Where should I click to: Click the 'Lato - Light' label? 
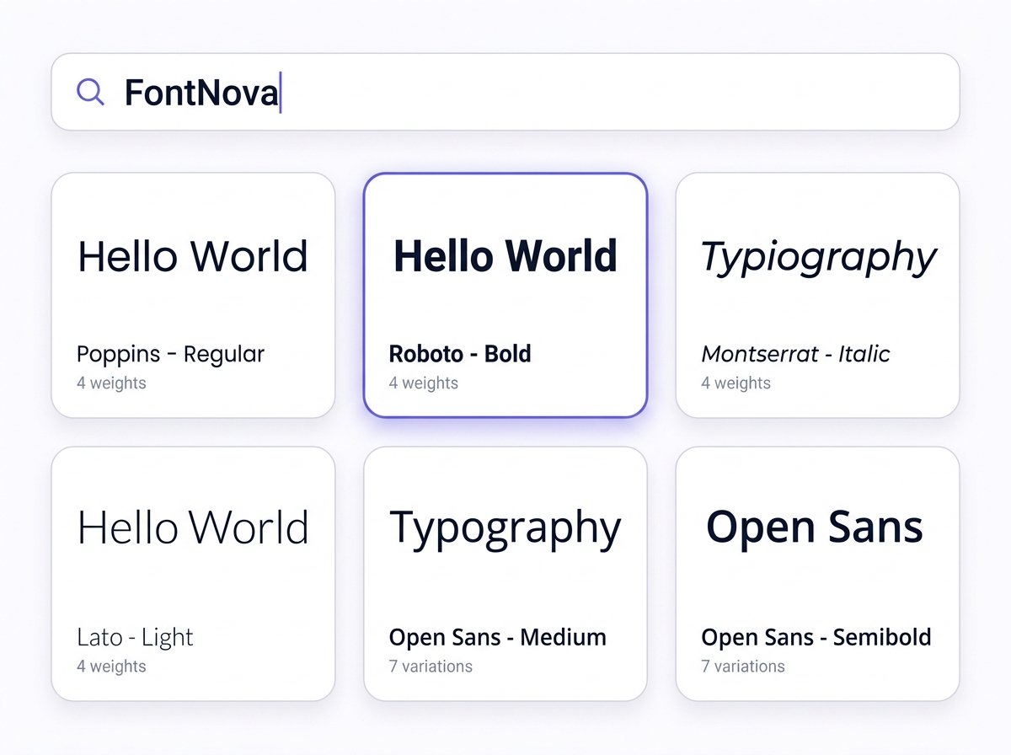135,638
